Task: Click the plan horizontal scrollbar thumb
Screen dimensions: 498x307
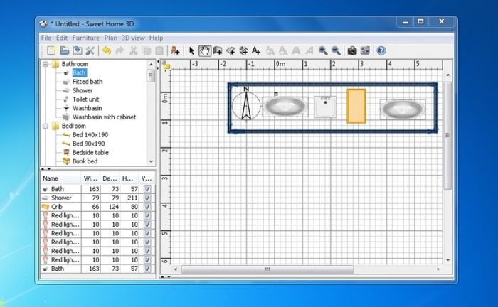Action: point(267,269)
